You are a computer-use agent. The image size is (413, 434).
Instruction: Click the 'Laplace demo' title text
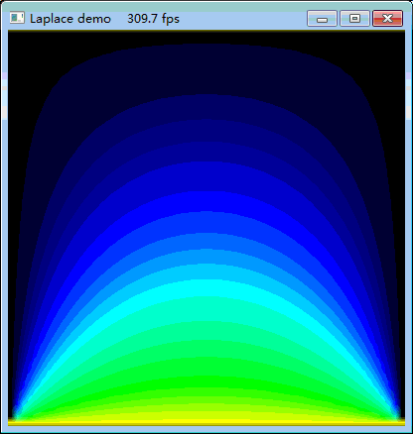(x=70, y=19)
